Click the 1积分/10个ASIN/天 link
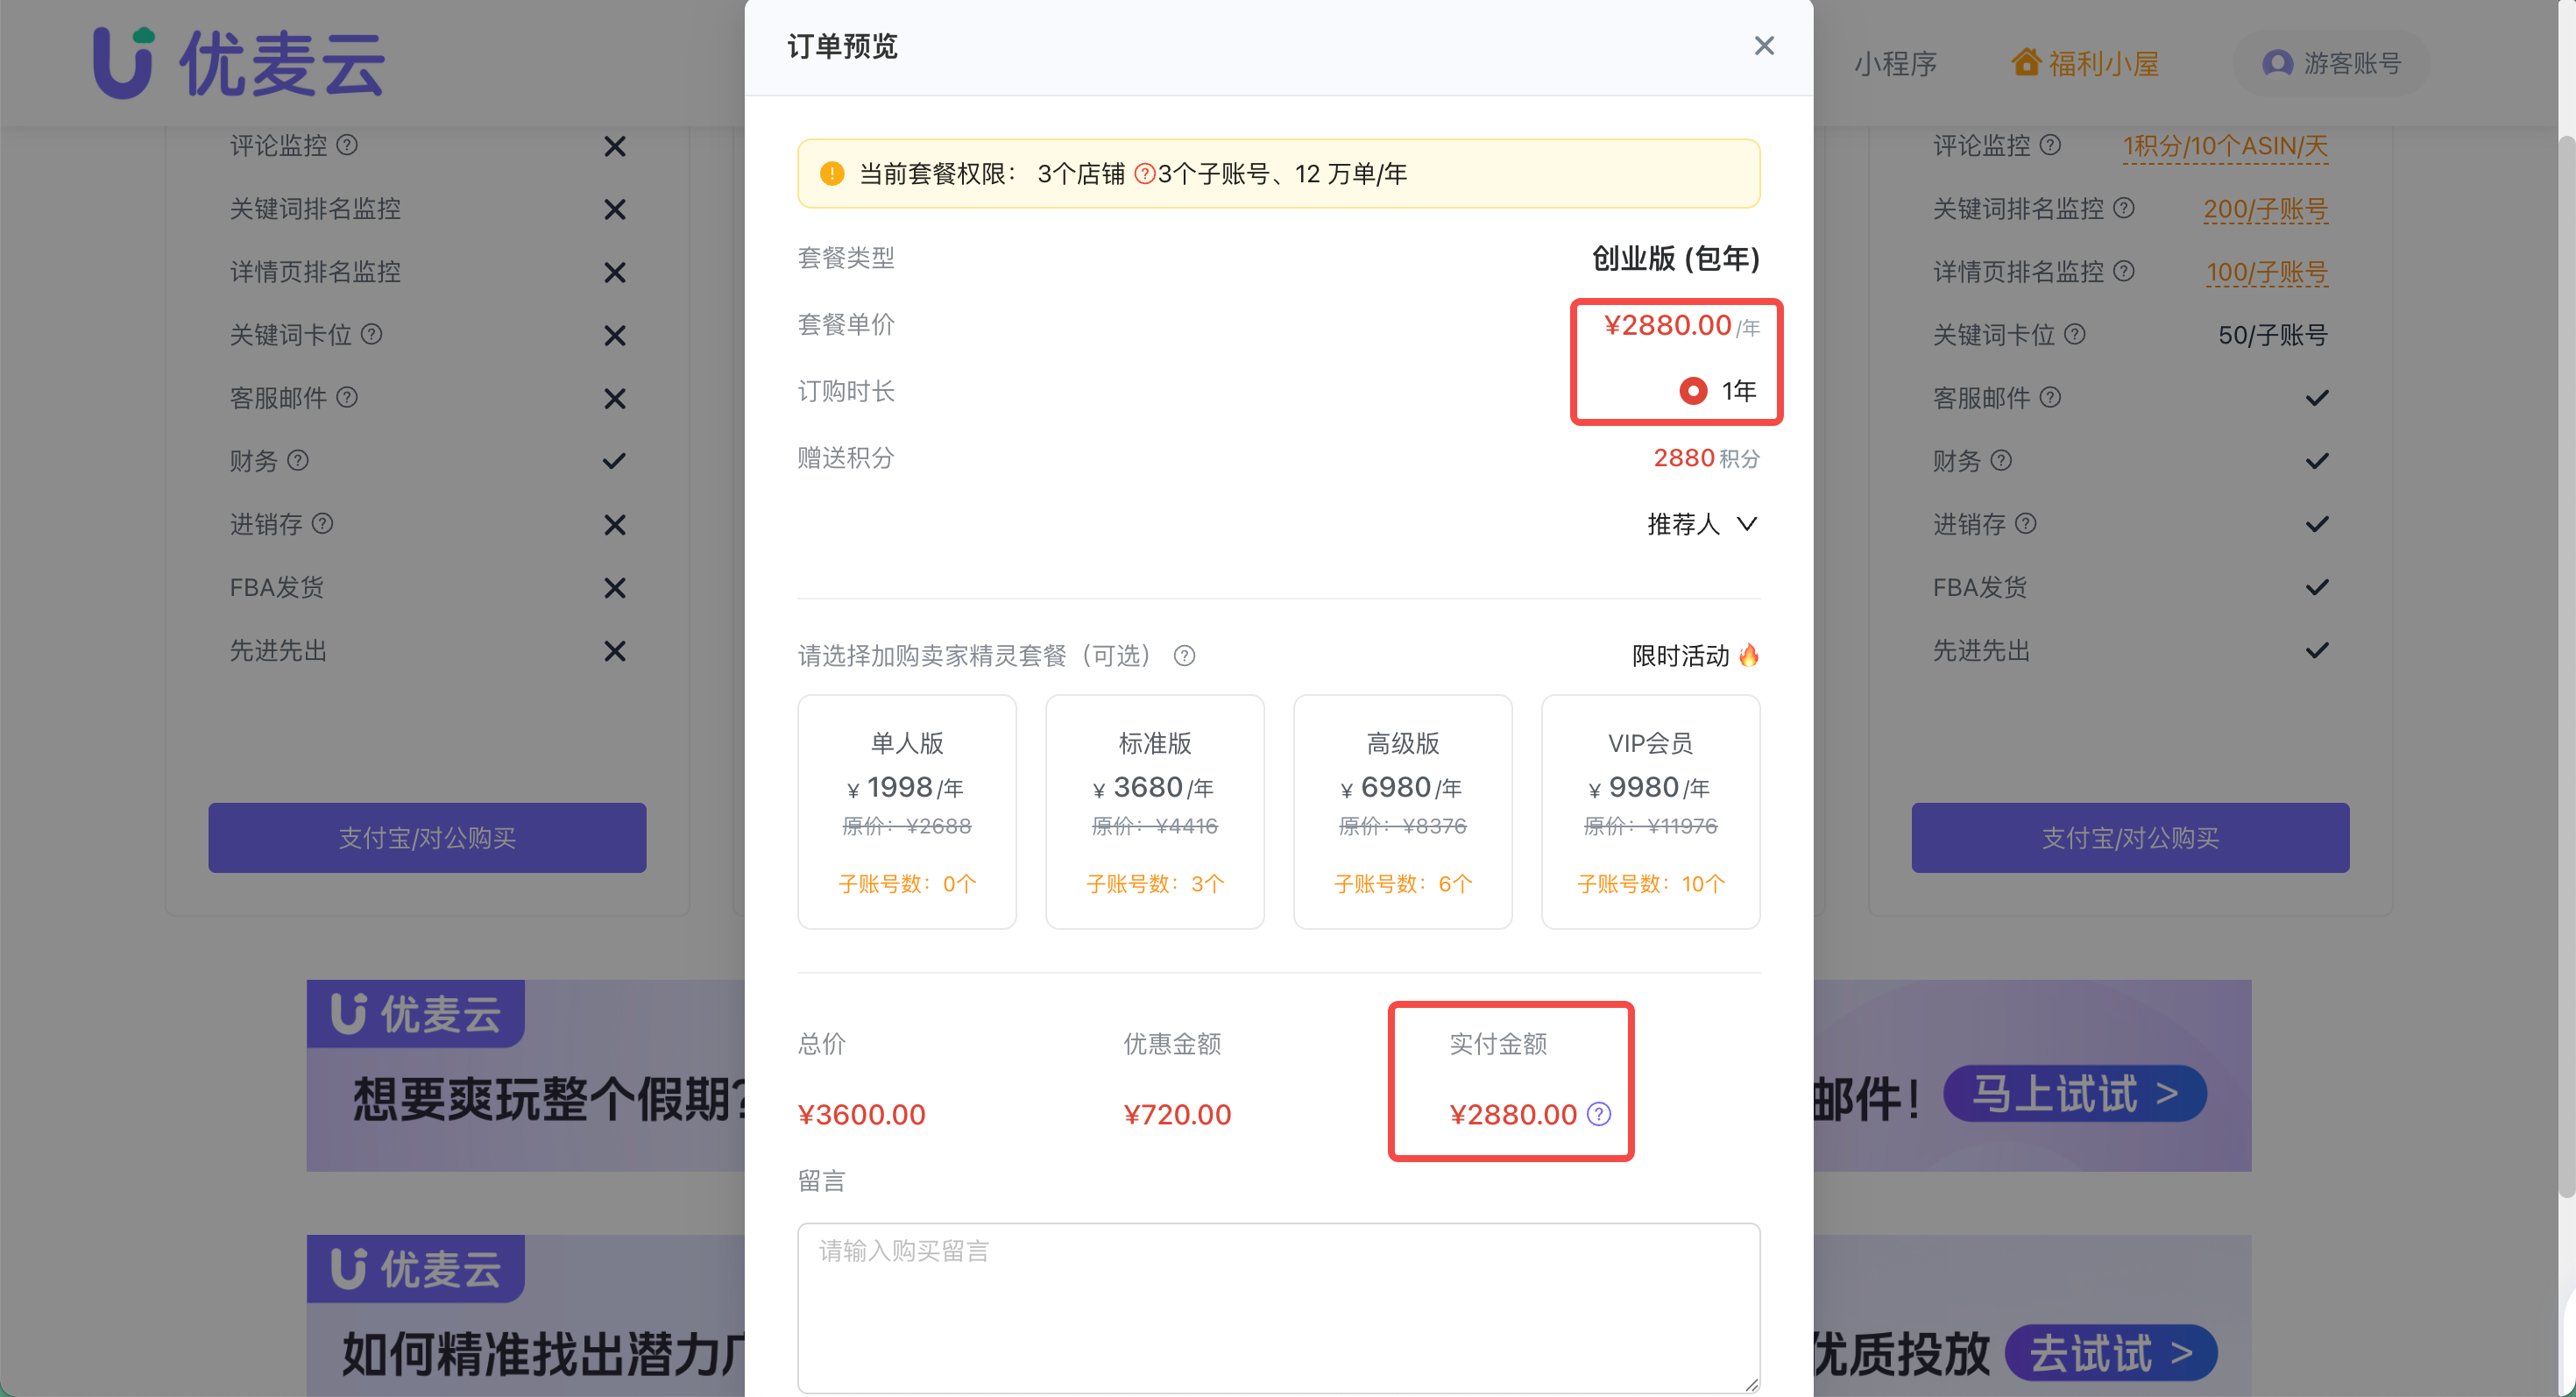 click(x=2225, y=146)
